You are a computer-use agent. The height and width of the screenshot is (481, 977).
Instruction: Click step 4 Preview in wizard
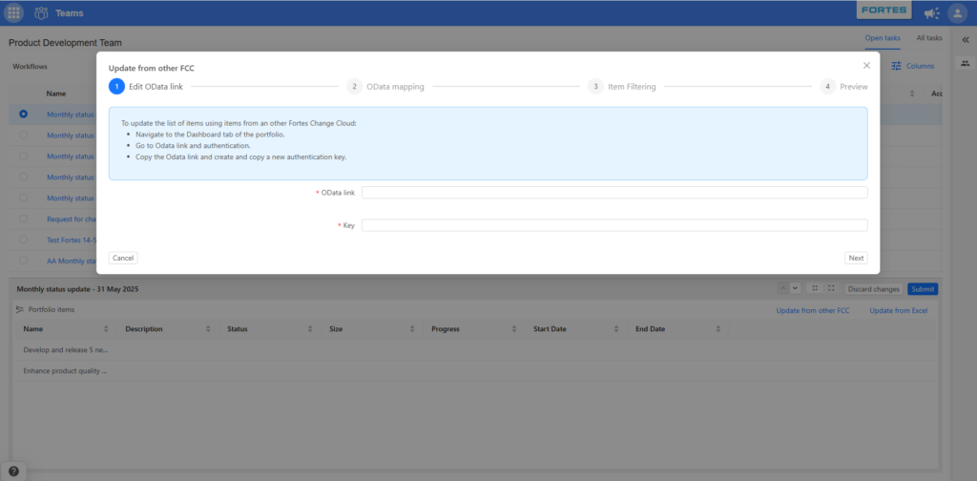click(843, 87)
